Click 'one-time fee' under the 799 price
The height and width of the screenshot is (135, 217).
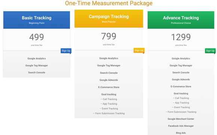tap(109, 45)
